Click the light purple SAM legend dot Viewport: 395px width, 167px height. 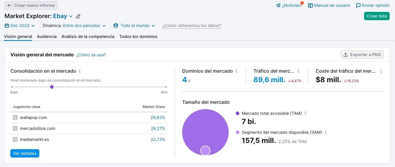(238, 132)
